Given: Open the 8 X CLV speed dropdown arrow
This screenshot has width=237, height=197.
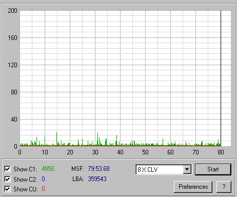Looking at the screenshot, I should (187, 169).
